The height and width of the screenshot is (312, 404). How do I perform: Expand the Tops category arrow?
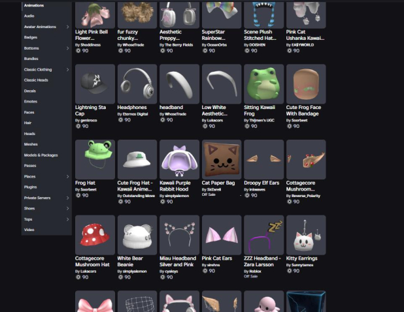[67, 219]
